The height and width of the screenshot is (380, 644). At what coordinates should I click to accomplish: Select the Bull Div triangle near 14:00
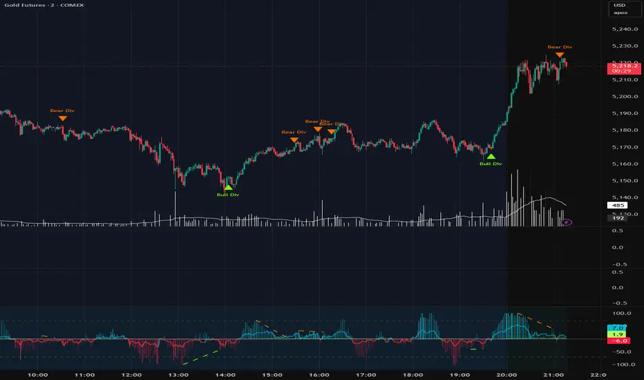[x=228, y=187]
